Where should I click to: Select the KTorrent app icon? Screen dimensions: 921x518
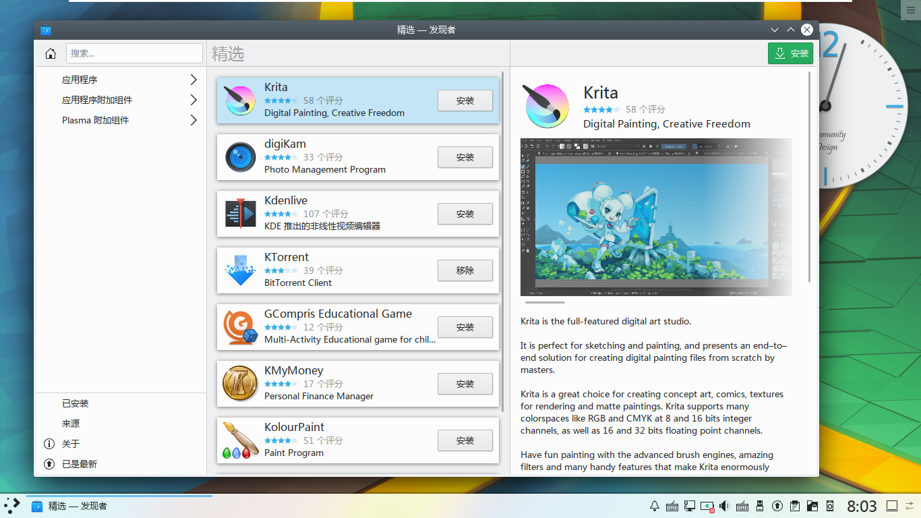pos(240,270)
